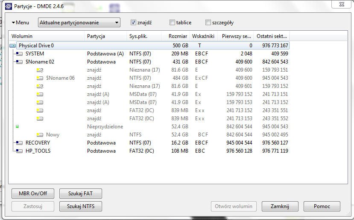Image resolution: width=354 pixels, height=220 pixels.
Task: Click the $Noname 02 partition icon
Action: [x=19, y=62]
